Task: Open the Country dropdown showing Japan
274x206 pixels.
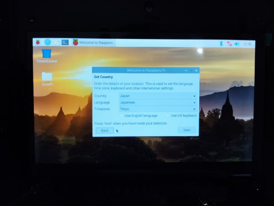Action: coord(158,96)
